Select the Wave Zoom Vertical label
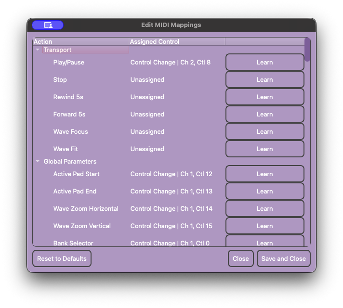This screenshot has height=308, width=343. [x=82, y=226]
